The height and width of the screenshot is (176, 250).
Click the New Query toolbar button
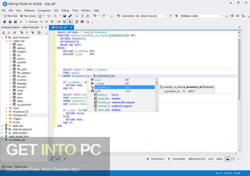(28, 16)
